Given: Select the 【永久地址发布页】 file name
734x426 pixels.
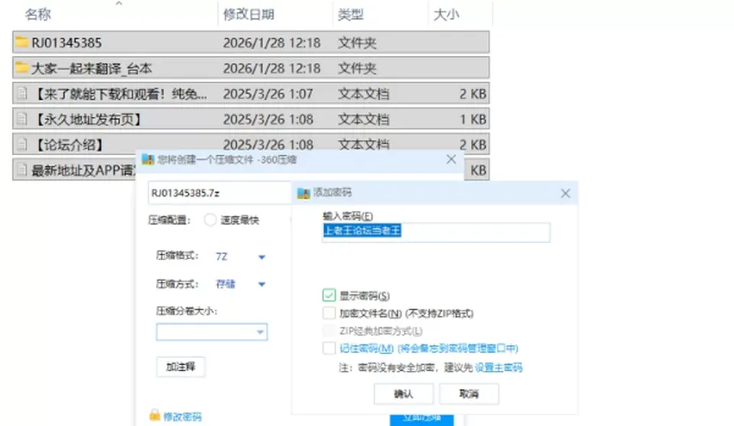Looking at the screenshot, I should pyautogui.click(x=87, y=119).
